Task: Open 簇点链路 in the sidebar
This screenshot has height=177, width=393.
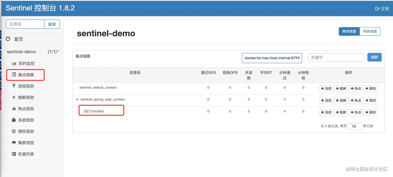Action: 26,75
